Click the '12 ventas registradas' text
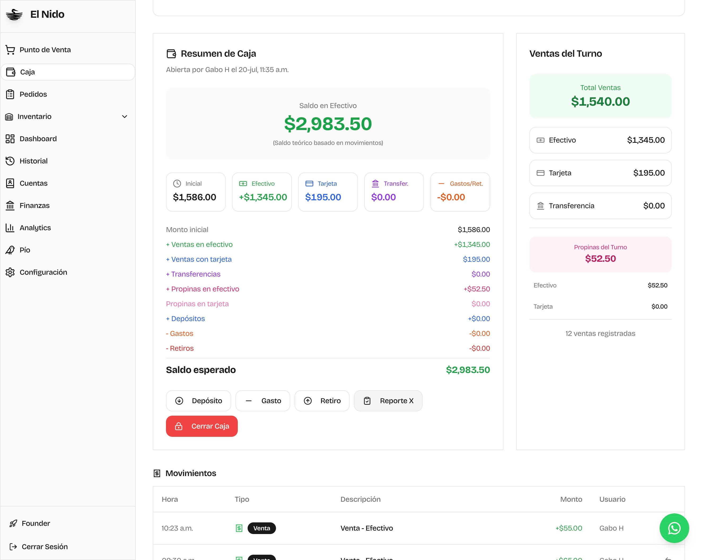Viewport: 702px width, 560px height. coord(600,334)
